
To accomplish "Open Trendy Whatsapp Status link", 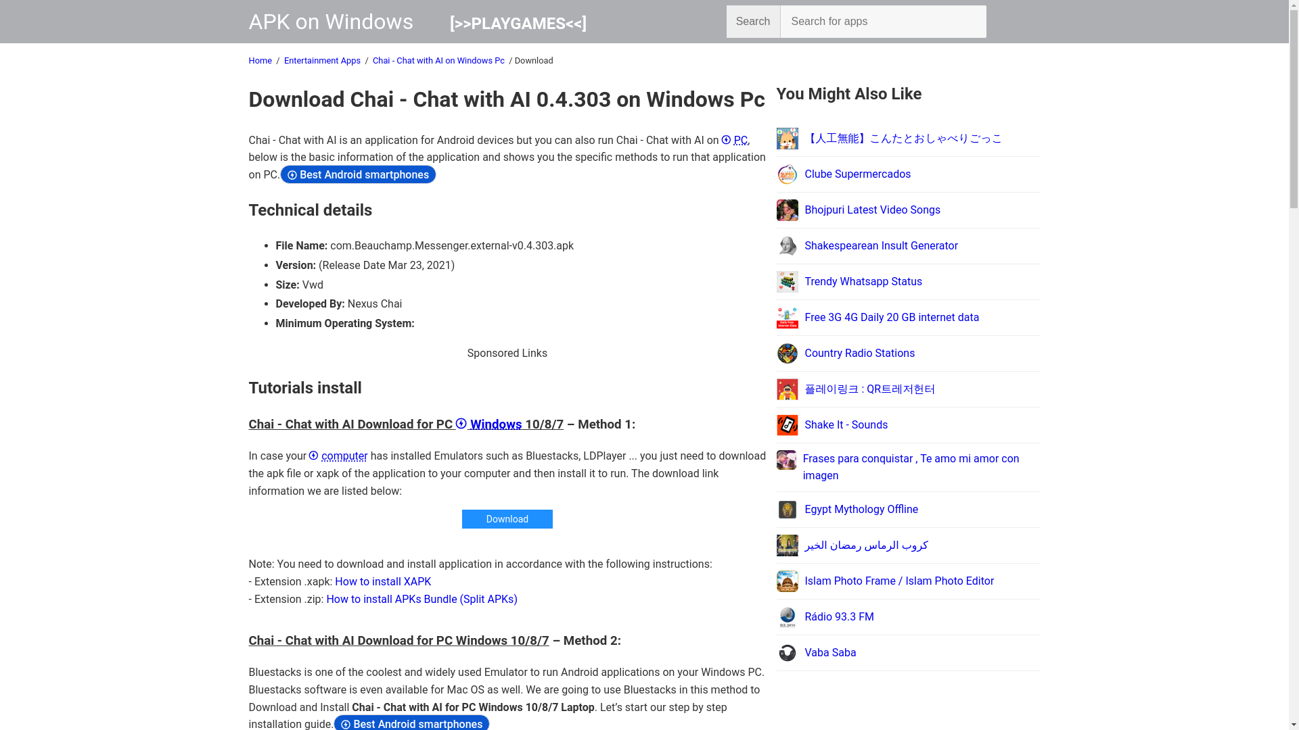I will [863, 282].
